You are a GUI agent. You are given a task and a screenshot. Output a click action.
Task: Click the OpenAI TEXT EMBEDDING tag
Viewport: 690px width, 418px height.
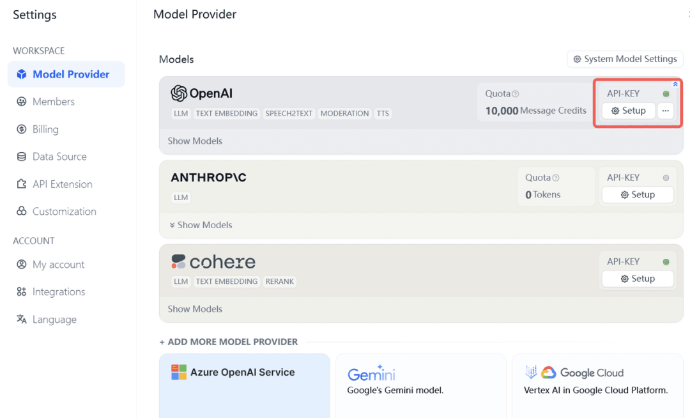tap(227, 114)
